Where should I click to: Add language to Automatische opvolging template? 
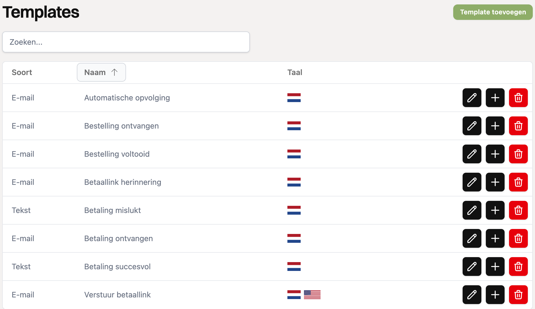coord(495,98)
